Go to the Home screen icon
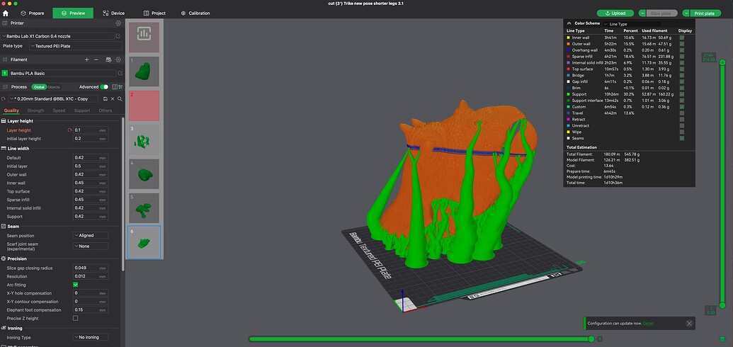Image resolution: width=733 pixels, height=347 pixels. pyautogui.click(x=6, y=13)
